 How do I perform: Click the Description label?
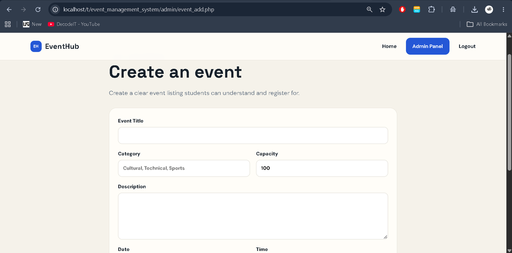coord(132,186)
